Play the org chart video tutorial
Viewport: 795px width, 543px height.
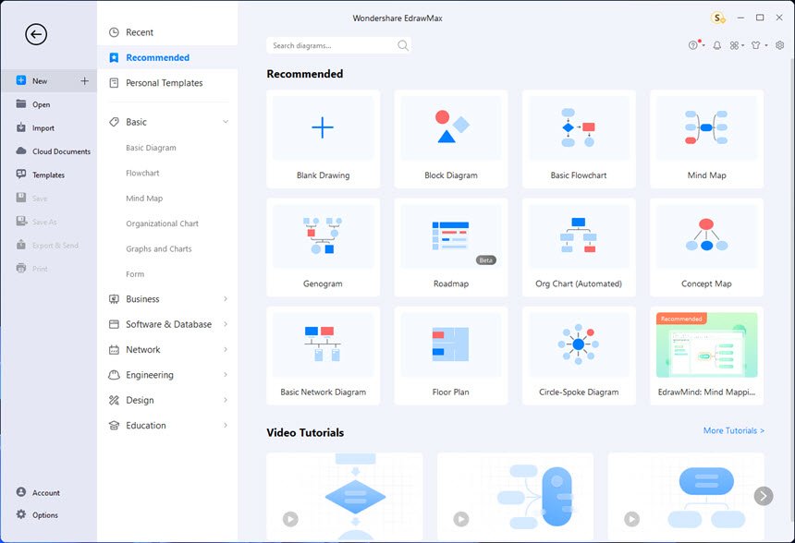[631, 519]
